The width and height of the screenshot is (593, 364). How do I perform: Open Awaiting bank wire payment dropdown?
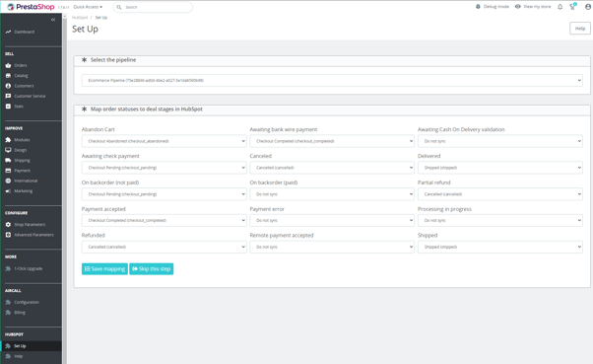coord(332,141)
